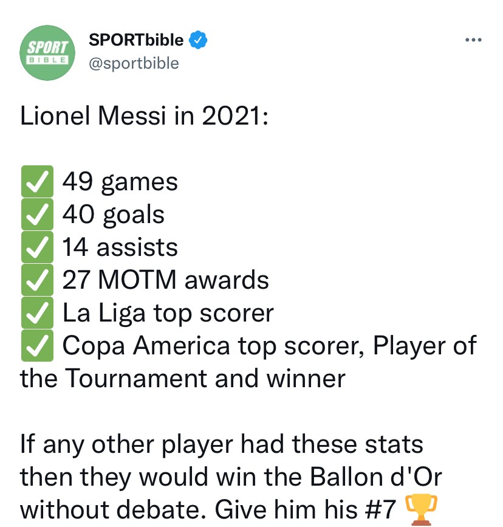Click the green check beside 40 goals
Image resolution: width=503 pixels, height=527 pixels.
click(37, 215)
